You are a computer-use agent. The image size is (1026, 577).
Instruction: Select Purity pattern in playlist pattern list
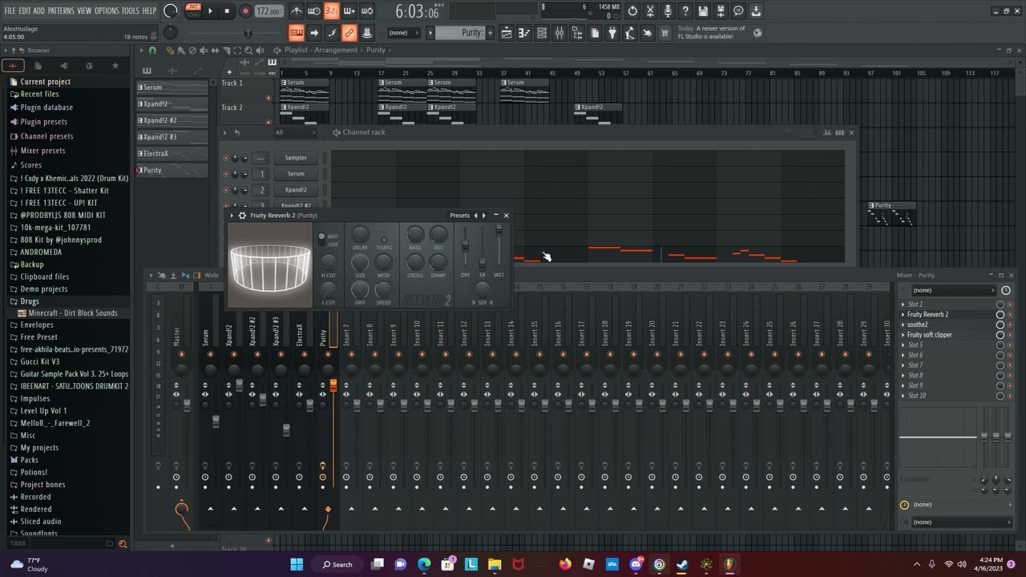pyautogui.click(x=172, y=170)
